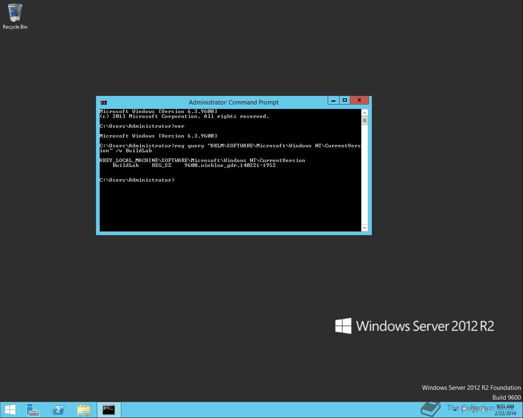This screenshot has width=523, height=418.
Task: Open the Recycle Bin desktop icon
Action: click(15, 16)
